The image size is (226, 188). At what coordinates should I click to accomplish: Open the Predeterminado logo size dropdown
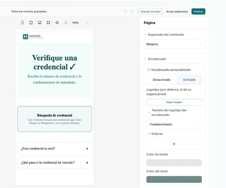tap(174, 124)
